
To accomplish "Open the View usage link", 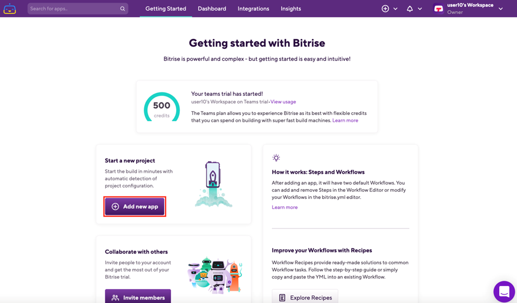I will pyautogui.click(x=283, y=102).
